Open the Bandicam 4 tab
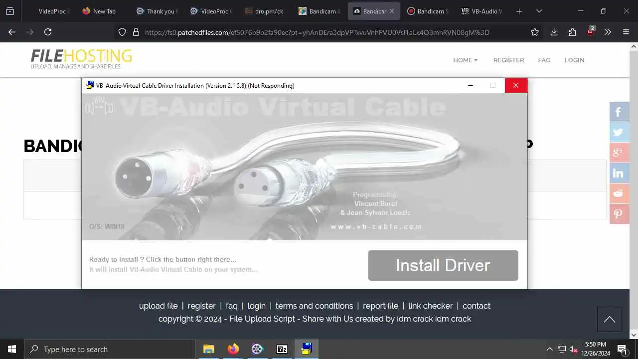Screen dimensions: 638x359 (319, 11)
